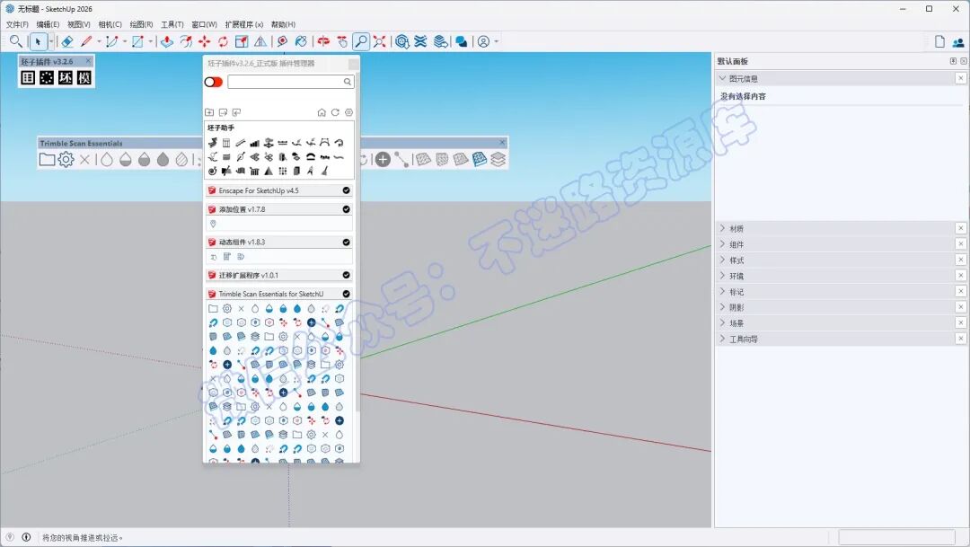970x547 pixels.
Task: Open the 编辑(E) menu
Action: pos(48,24)
